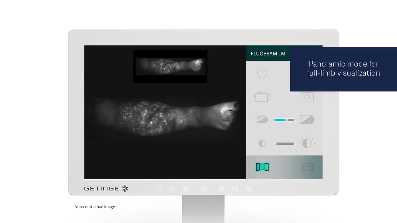Image resolution: width=397 pixels, height=223 pixels.
Task: Click the low contrast half-circle icon
Action: click(x=262, y=144)
